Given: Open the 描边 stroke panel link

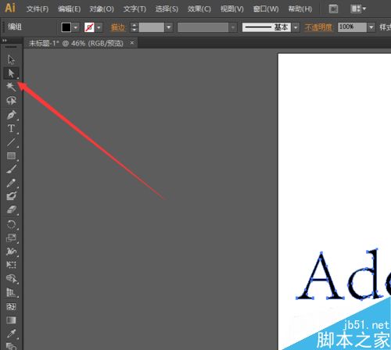Looking at the screenshot, I should pos(118,27).
